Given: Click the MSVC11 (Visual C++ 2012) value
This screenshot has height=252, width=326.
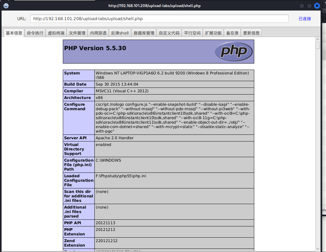Looking at the screenshot, I should (x=122, y=91).
